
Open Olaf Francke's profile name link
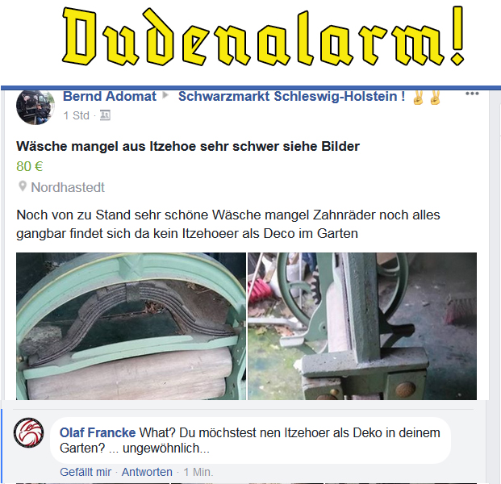98,432
